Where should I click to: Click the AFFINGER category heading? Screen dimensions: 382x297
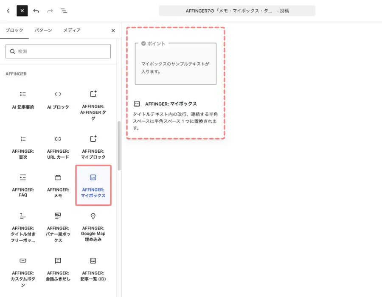tap(16, 74)
